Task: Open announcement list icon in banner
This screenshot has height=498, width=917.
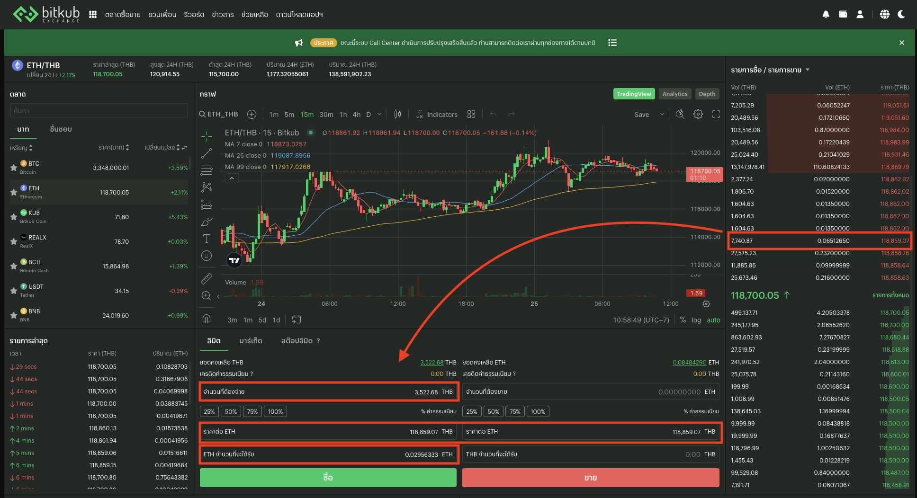Action: (x=612, y=43)
